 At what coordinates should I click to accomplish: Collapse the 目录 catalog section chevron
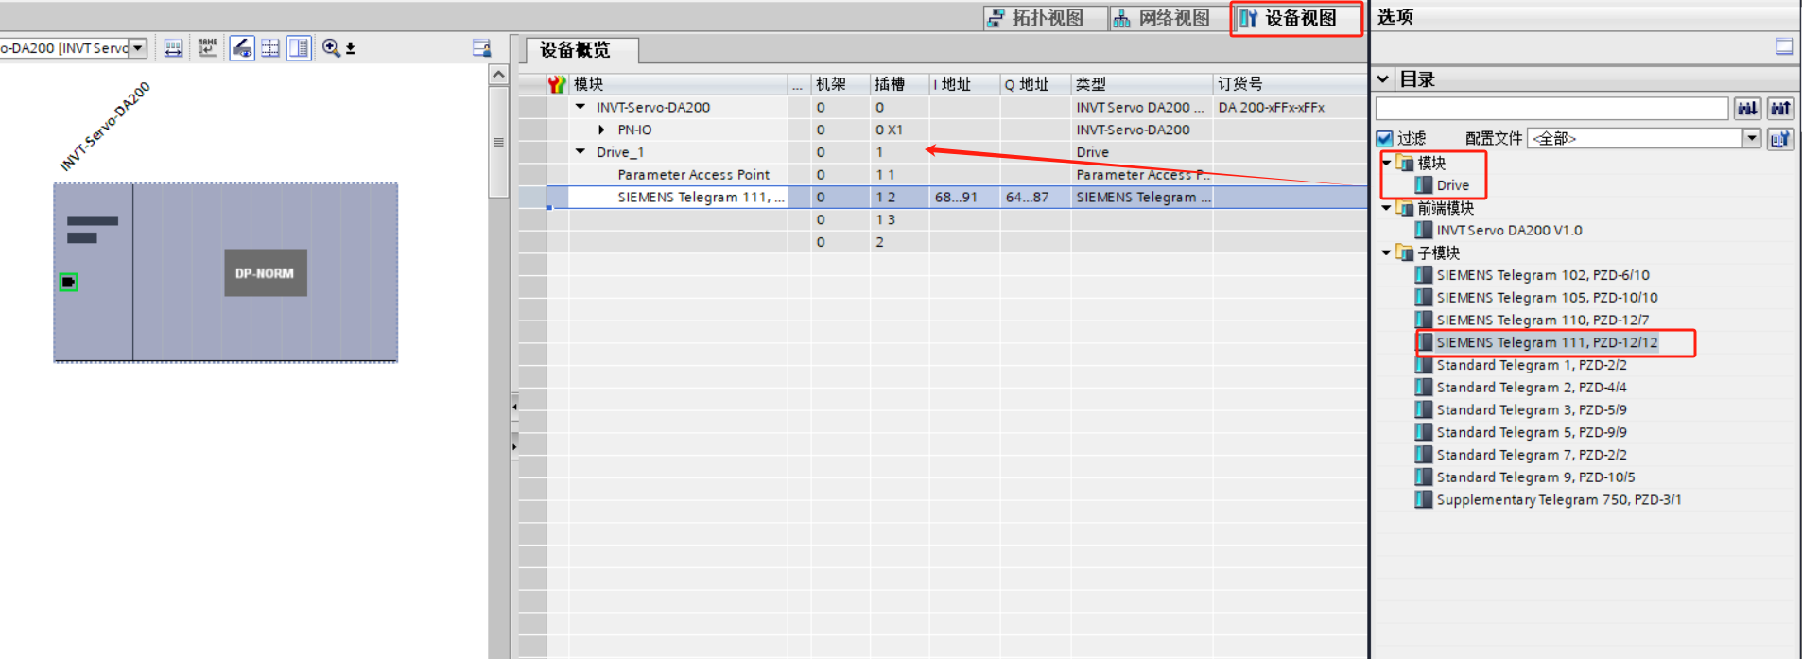pos(1383,79)
